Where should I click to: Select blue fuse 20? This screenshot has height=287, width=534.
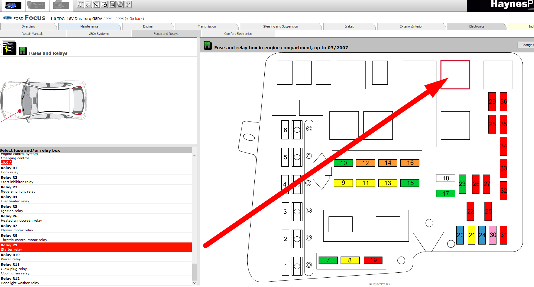pos(460,235)
